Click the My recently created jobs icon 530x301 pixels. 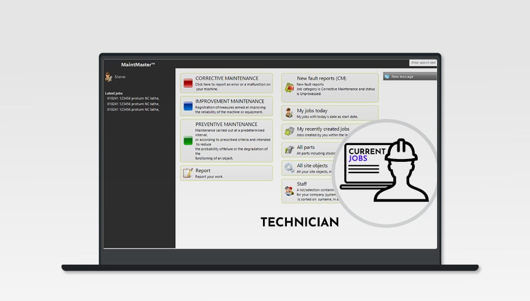pyautogui.click(x=289, y=132)
